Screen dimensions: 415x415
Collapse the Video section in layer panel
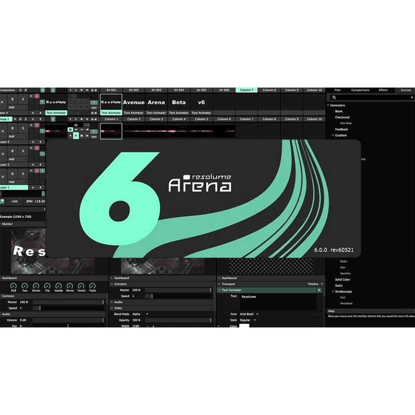pos(112,308)
